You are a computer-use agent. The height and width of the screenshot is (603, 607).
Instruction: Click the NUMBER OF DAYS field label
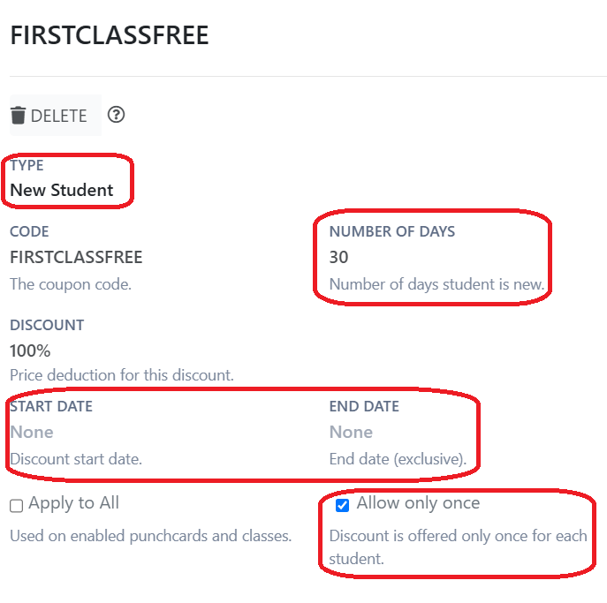tap(392, 231)
